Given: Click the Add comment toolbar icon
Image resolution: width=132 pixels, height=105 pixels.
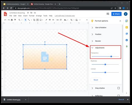Looking at the screenshot, I should click(x=61, y=20).
